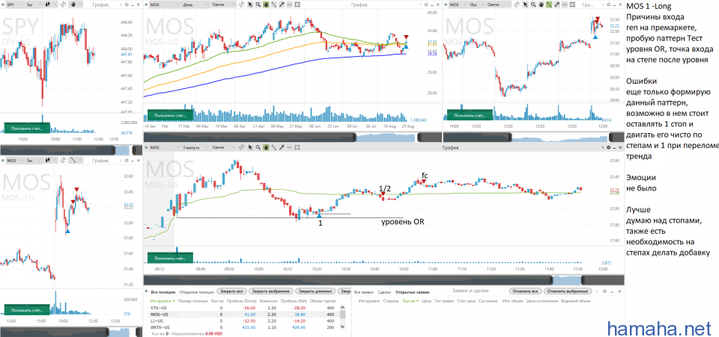Viewport: 719px width, 337px height.
Task: Switch to Сделки tab
Action: [x=384, y=291]
